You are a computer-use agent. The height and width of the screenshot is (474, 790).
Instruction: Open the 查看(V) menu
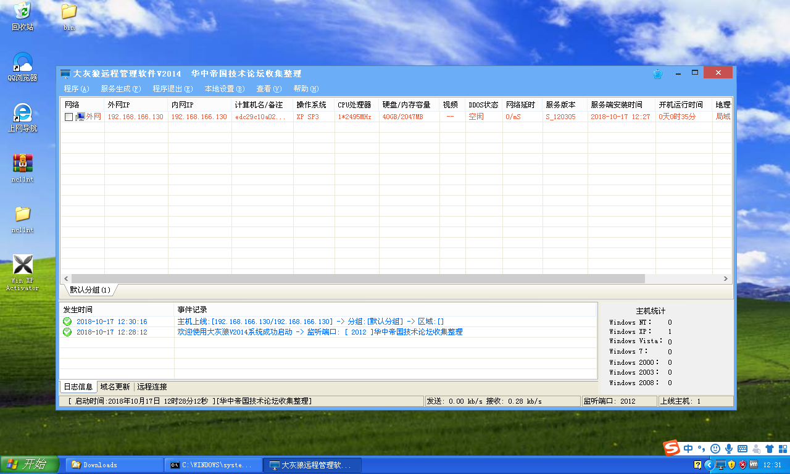tap(269, 89)
